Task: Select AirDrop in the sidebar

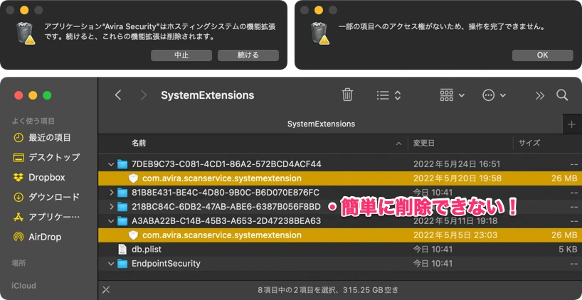Action: coord(43,237)
